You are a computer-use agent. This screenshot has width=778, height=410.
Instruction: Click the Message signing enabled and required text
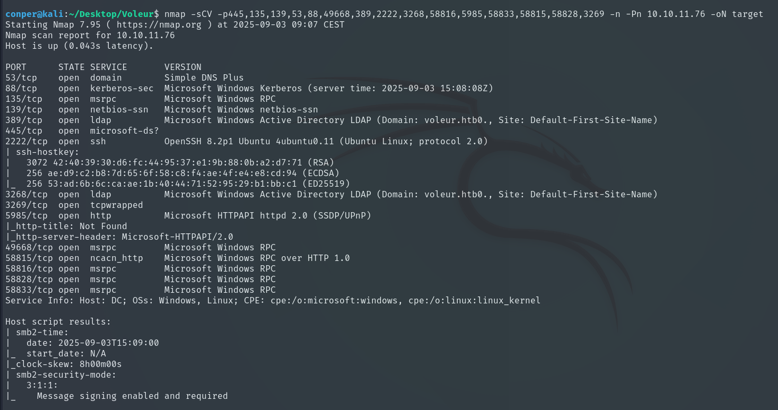(132, 396)
